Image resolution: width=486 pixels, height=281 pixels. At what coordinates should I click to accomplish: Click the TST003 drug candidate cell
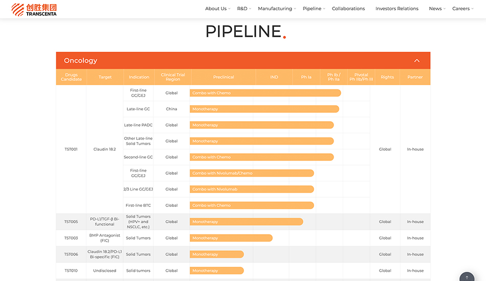[71, 238]
